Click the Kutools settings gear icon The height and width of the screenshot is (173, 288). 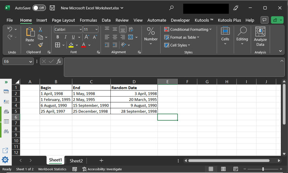click(x=6, y=160)
